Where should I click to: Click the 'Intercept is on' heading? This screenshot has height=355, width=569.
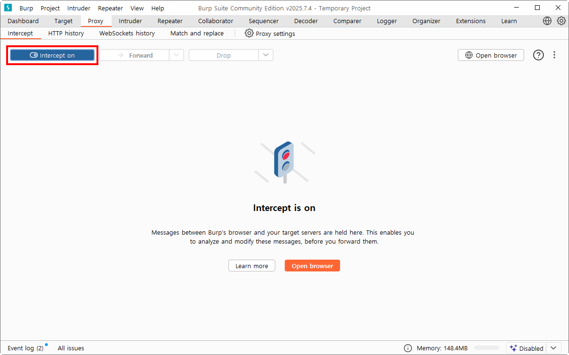click(284, 208)
